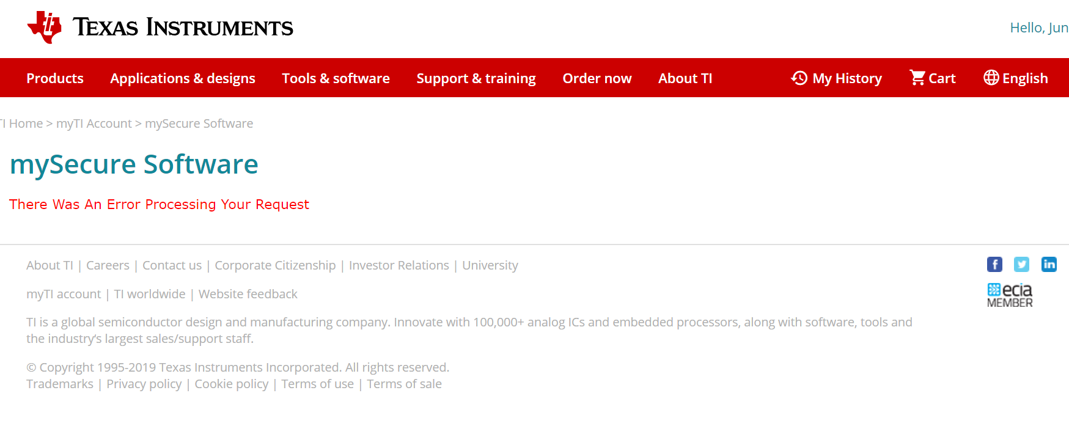Click the Hello, Jun account greeting
The image size is (1069, 434).
(x=1038, y=28)
